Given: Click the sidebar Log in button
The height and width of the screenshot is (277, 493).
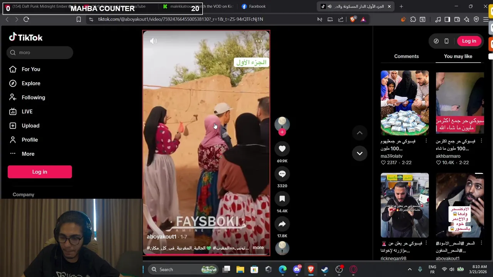Looking at the screenshot, I should point(40,172).
